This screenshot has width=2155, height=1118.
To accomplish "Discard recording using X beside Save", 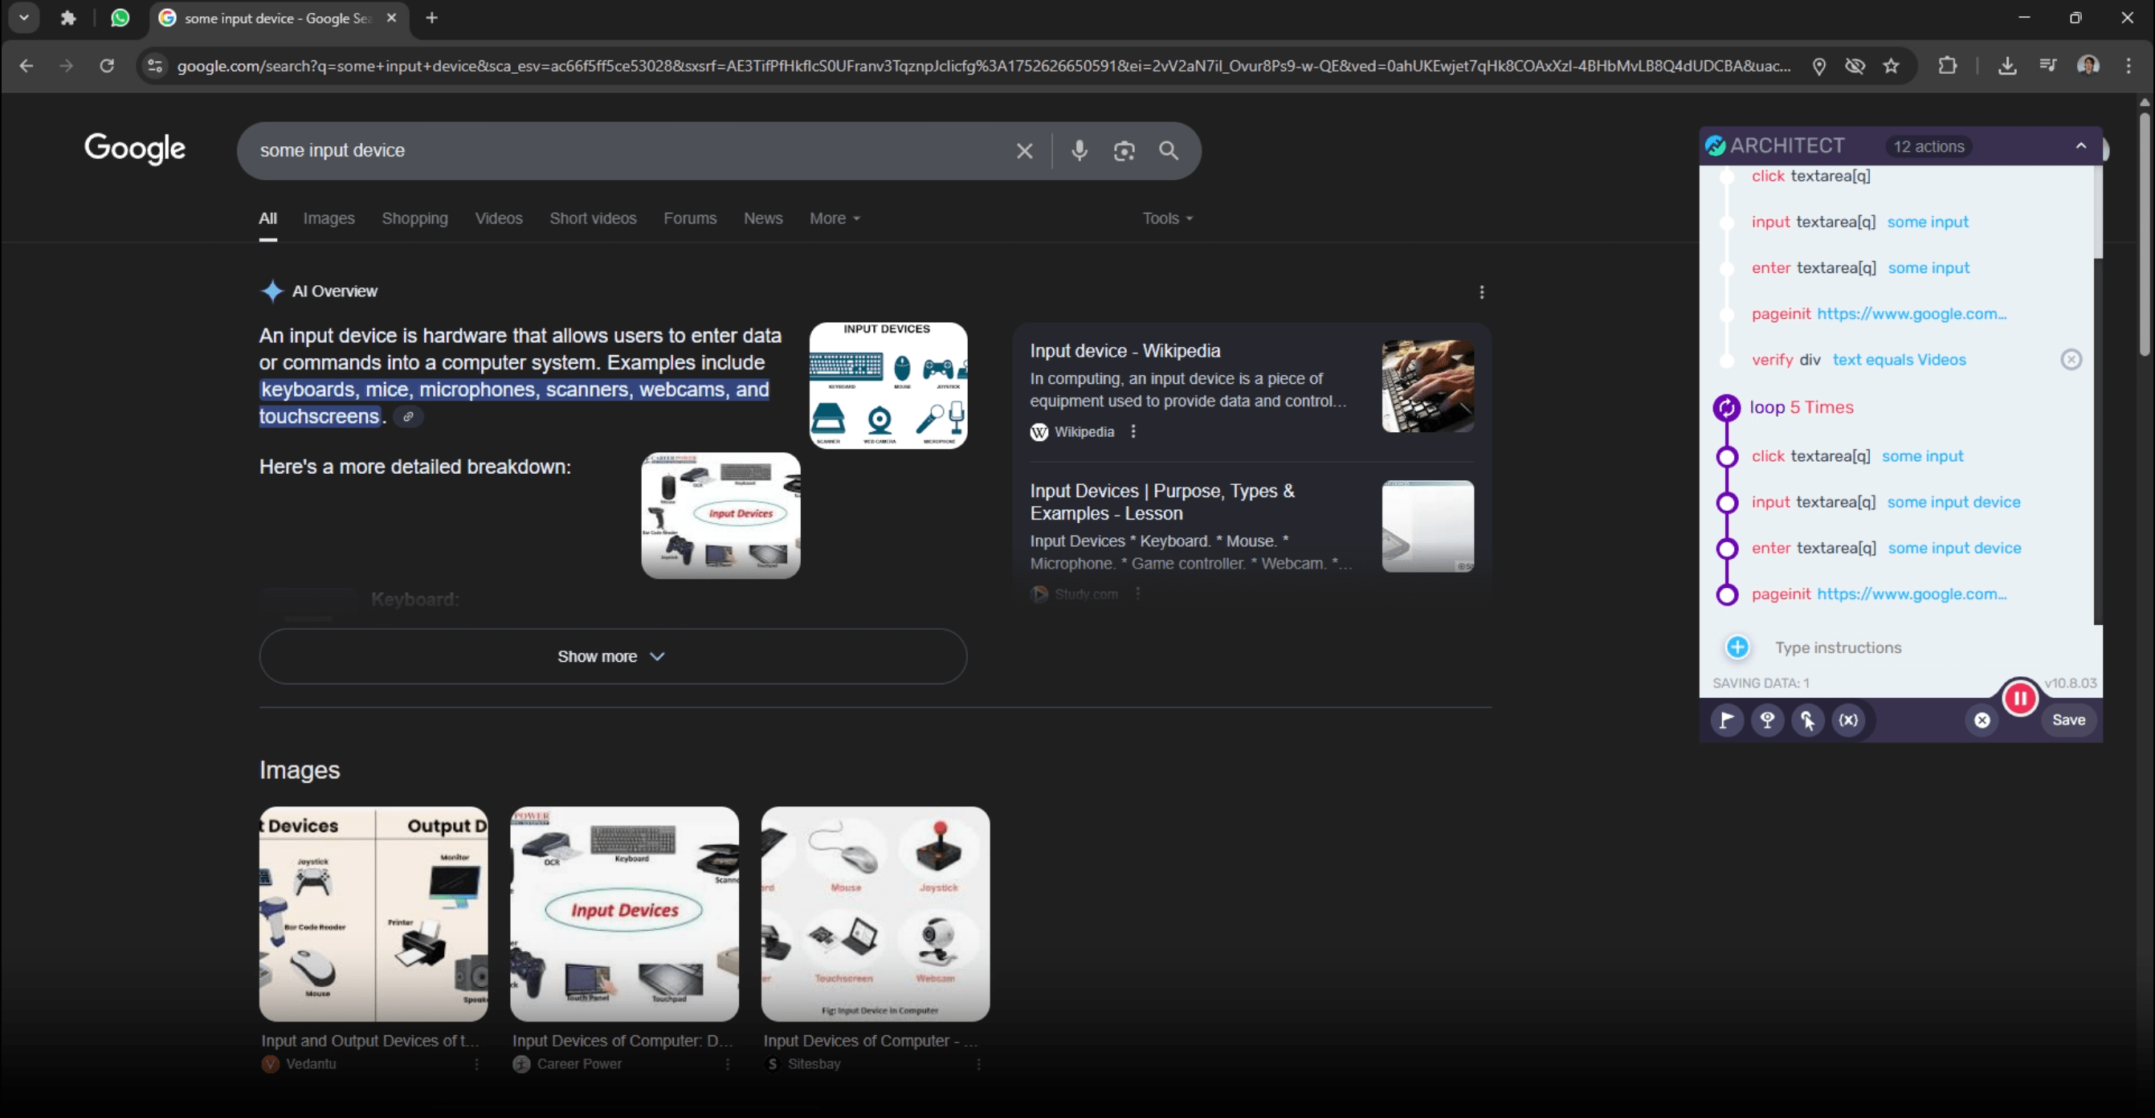I will point(1982,720).
